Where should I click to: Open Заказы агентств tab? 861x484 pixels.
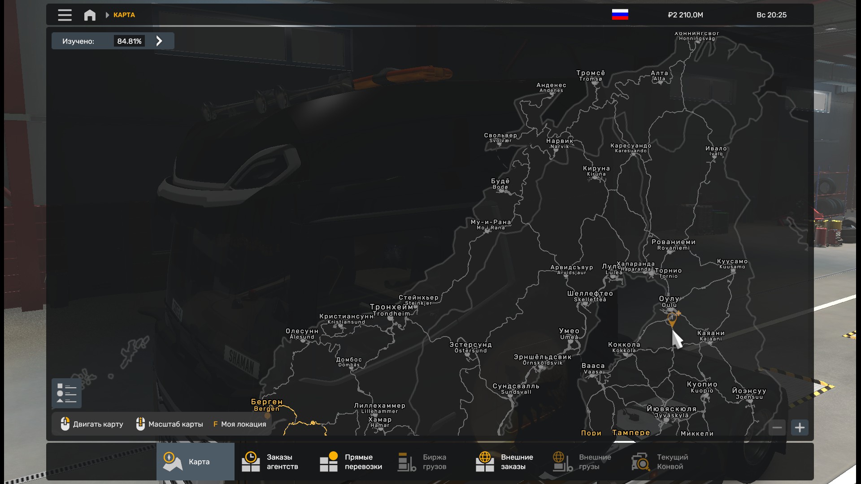[x=273, y=462]
